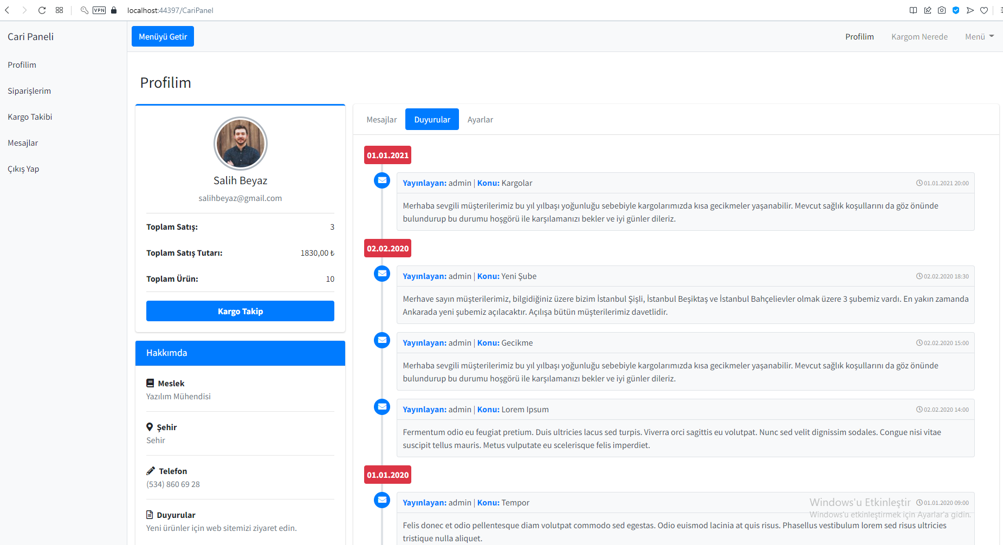Open the Kargom Nerede navbar link
The image size is (1003, 545).
point(920,36)
